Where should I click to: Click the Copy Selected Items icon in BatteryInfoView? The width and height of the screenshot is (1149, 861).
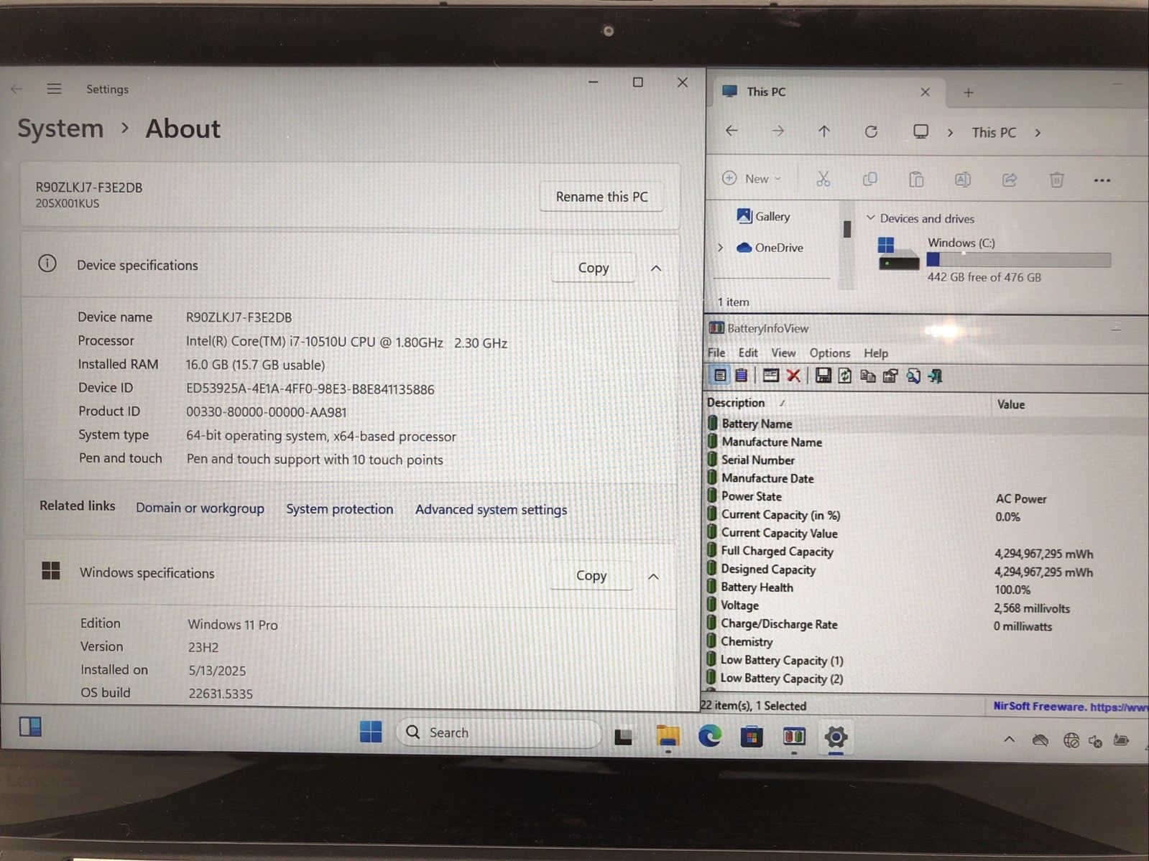coord(868,376)
